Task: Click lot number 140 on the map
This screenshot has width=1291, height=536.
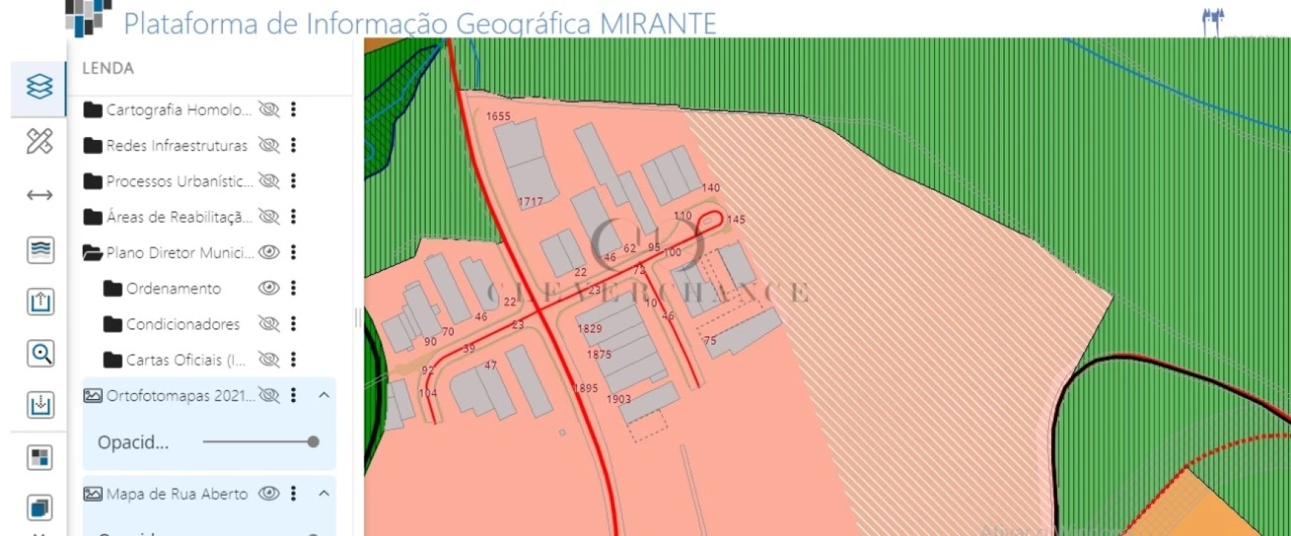Action: tap(711, 188)
